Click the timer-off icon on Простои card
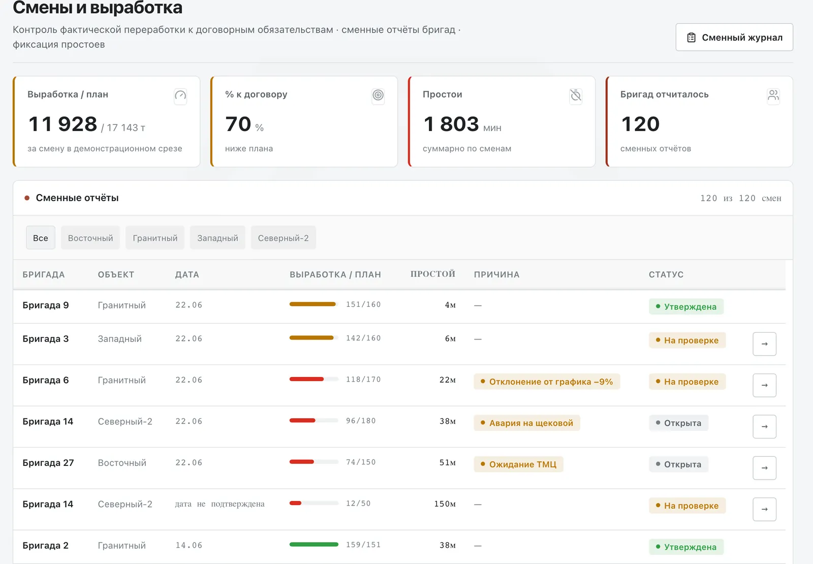Viewport: 813px width, 564px height. click(x=576, y=96)
